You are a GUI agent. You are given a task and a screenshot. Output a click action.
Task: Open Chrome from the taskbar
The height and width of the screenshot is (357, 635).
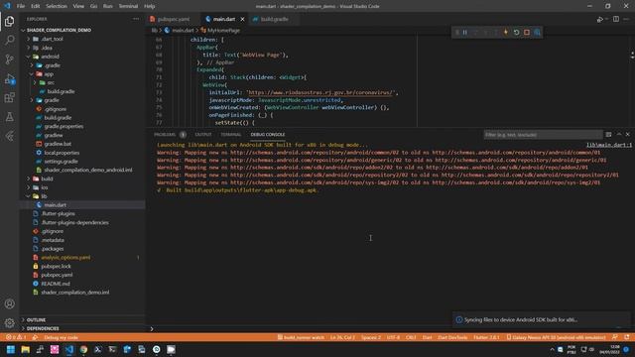click(83, 349)
